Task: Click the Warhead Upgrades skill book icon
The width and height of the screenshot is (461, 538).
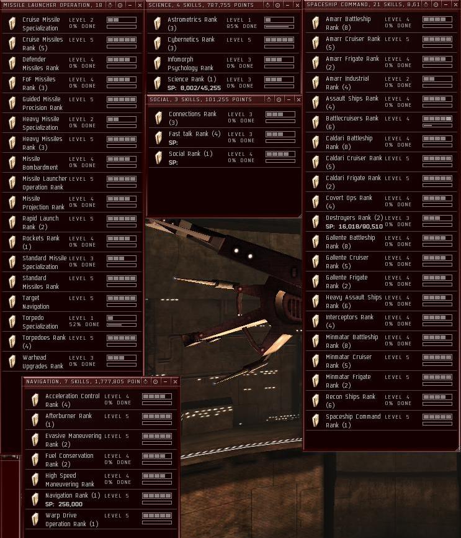Action: [x=12, y=362]
